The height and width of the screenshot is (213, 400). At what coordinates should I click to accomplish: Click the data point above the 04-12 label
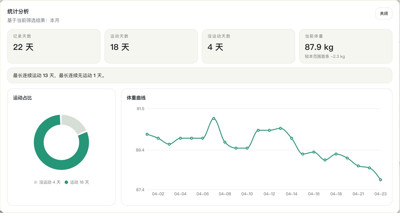pos(268,130)
